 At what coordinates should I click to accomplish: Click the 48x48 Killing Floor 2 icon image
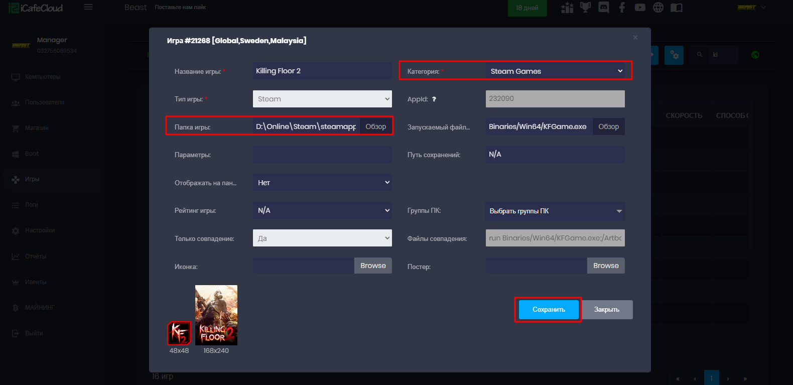click(x=179, y=333)
